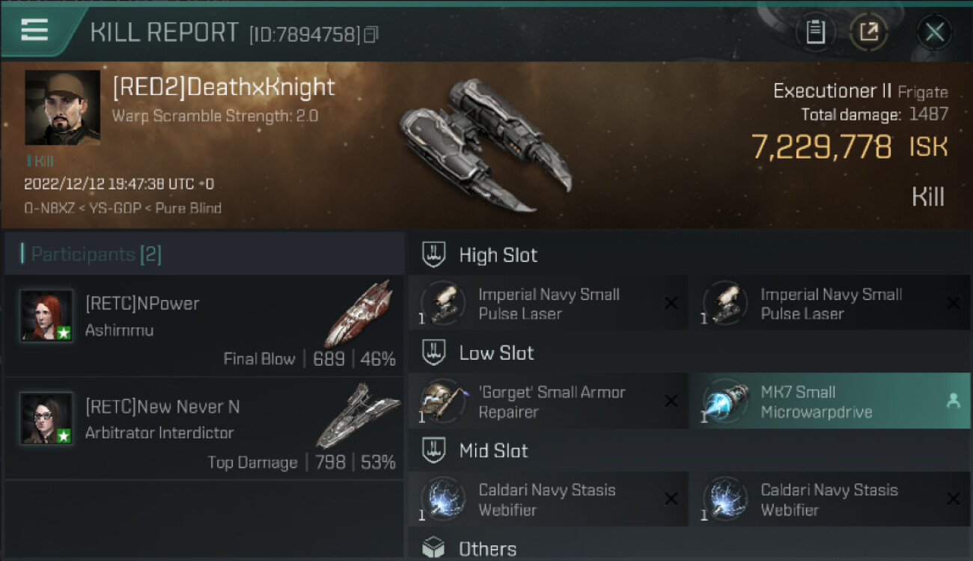973x561 pixels.
Task: Collapse the Low Slot section
Action: (x=434, y=353)
